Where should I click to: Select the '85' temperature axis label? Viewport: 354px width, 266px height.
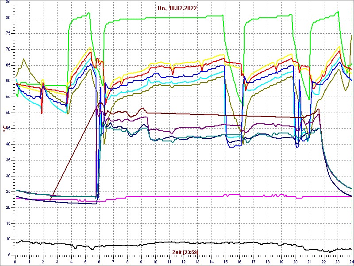[8, 2]
